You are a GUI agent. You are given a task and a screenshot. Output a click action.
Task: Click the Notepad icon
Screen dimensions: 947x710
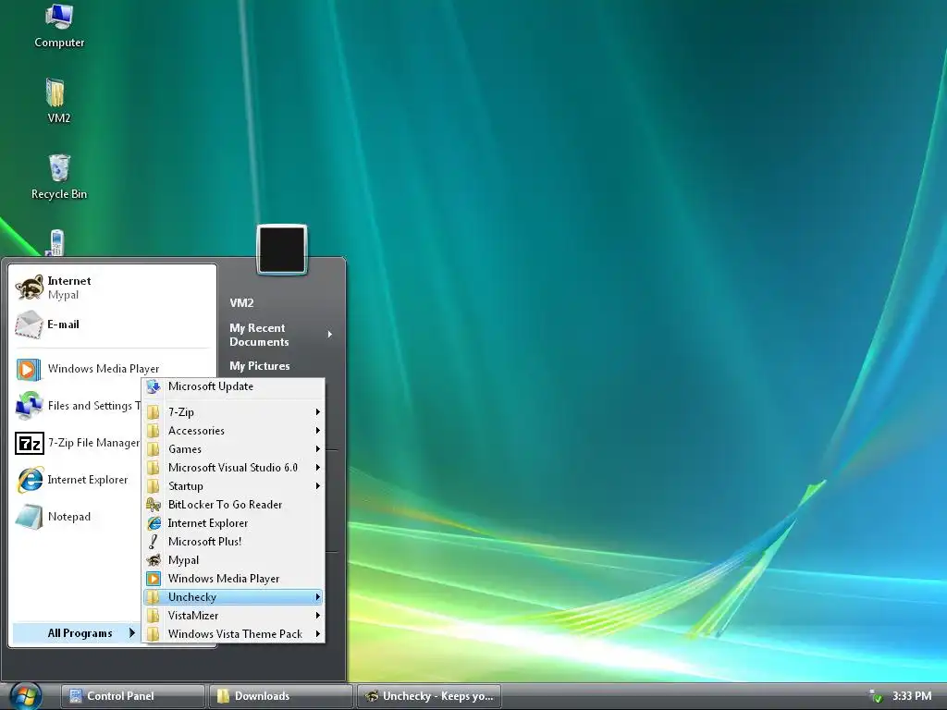pyautogui.click(x=30, y=517)
